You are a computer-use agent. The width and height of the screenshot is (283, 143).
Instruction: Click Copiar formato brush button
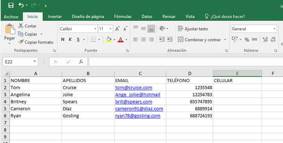[x=36, y=42]
